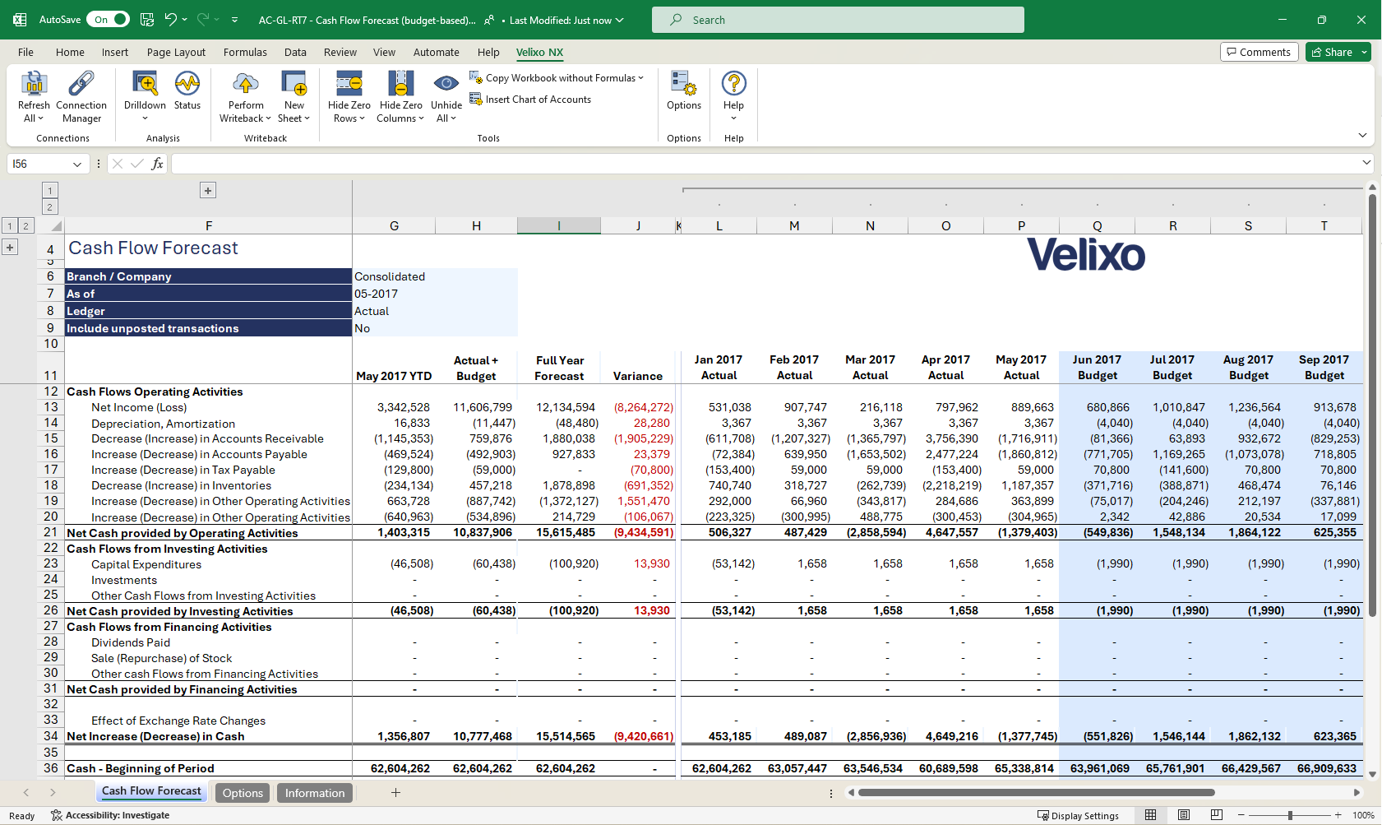Expand column group plus button above F
Viewport: 1382px width, 825px height.
click(x=208, y=191)
